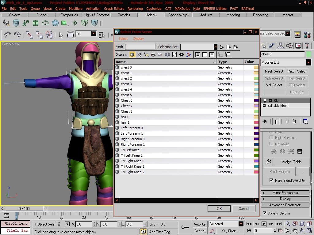Click the Rectangular Selection Region icon

(70, 35)
